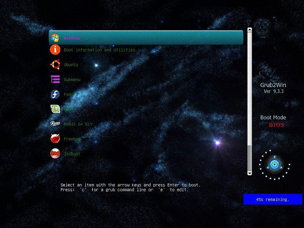Click the grub command line hint text
The height and width of the screenshot is (228, 304).
pos(125,190)
